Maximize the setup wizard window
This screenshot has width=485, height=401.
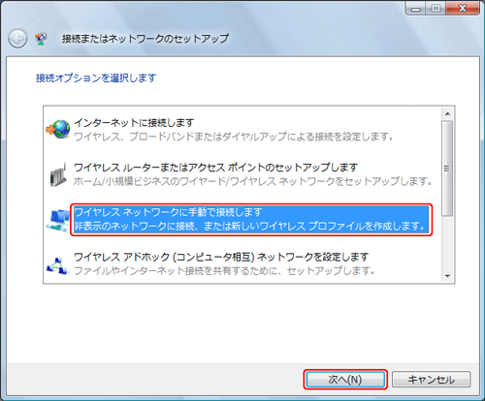click(x=436, y=8)
